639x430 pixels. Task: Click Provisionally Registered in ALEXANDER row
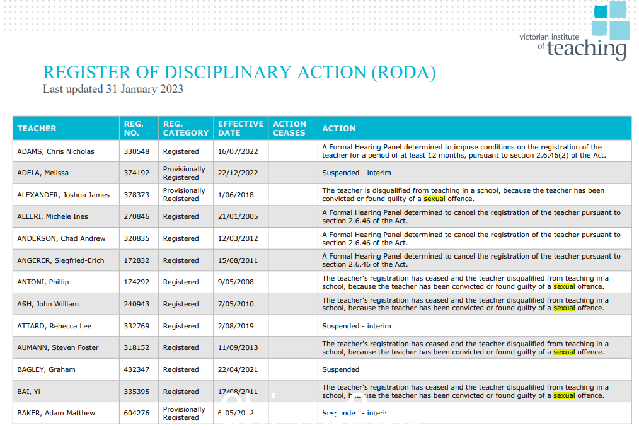point(184,195)
